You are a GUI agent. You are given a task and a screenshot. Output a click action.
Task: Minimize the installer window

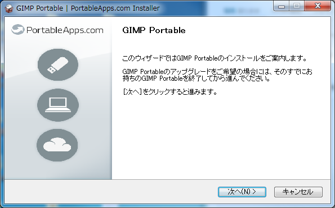tap(282, 6)
